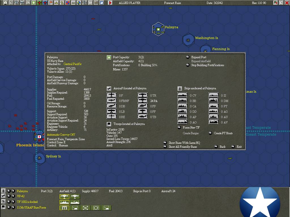Click the save game disk icon
This screenshot has width=290, height=217.
pos(5,3)
